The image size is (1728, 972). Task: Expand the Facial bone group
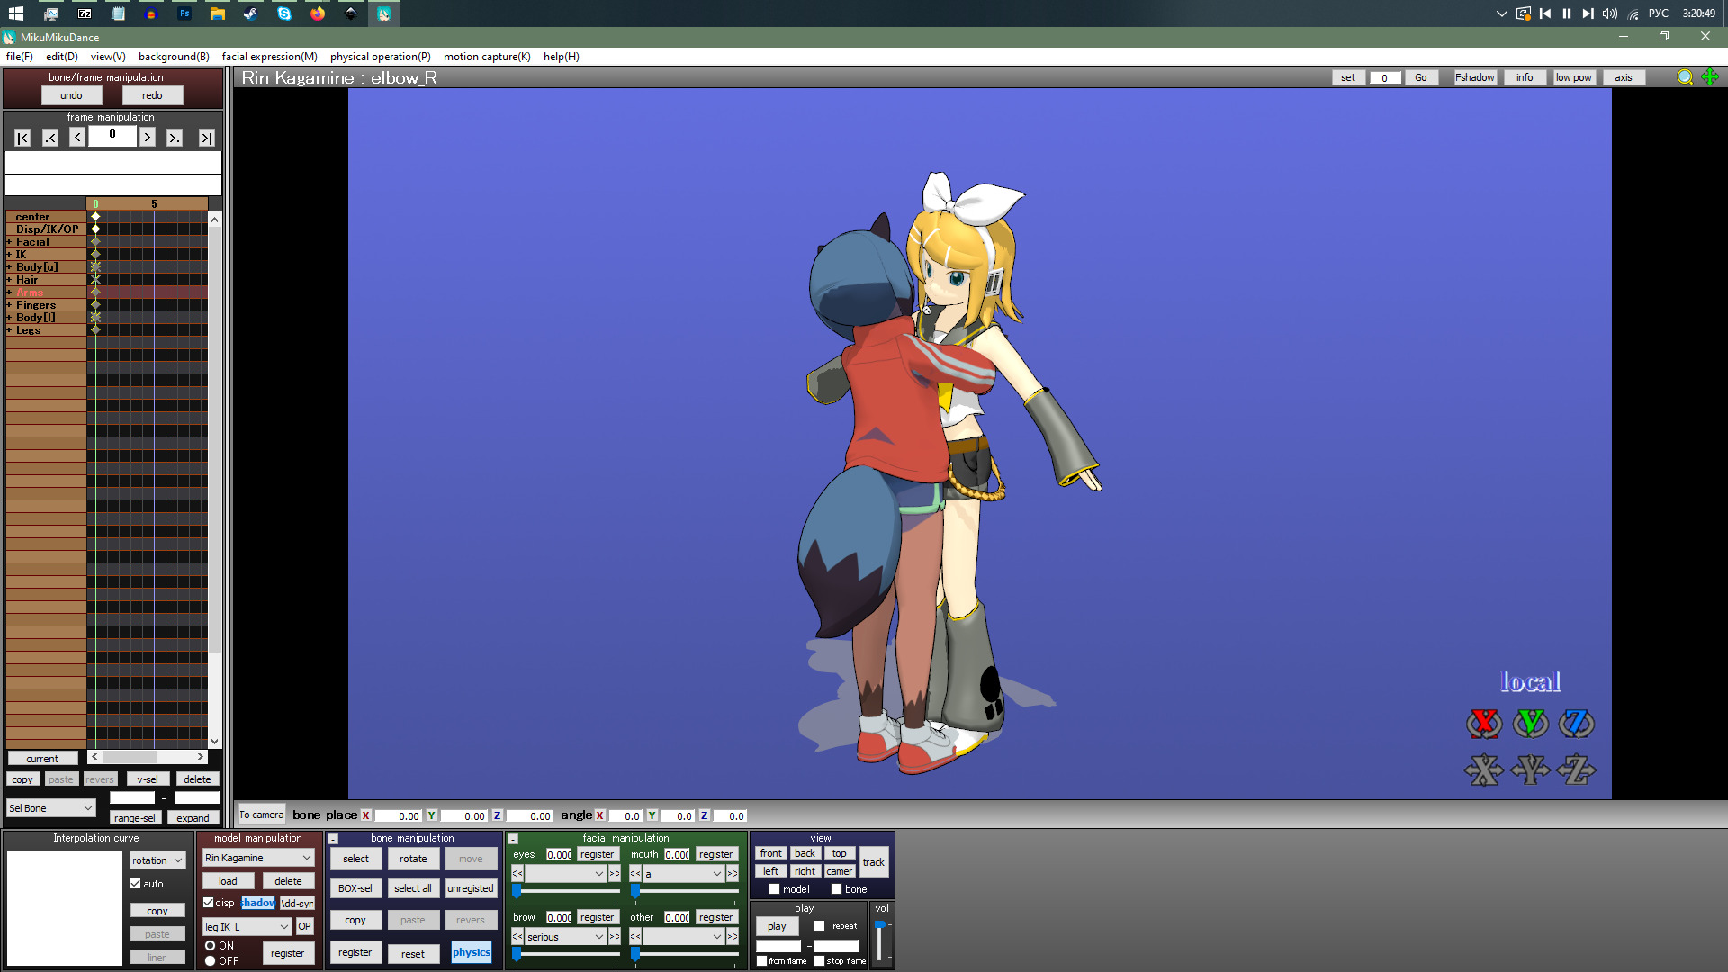point(9,242)
